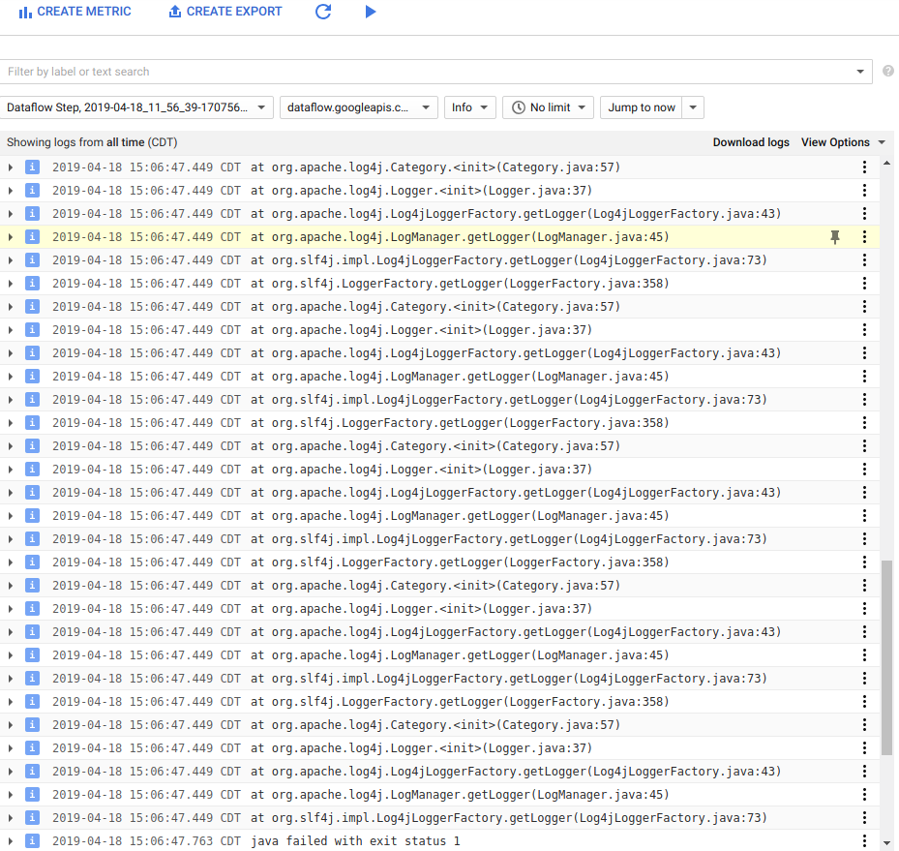
Task: Open the three-dot menu on the highlighted pinned row
Action: click(x=864, y=237)
